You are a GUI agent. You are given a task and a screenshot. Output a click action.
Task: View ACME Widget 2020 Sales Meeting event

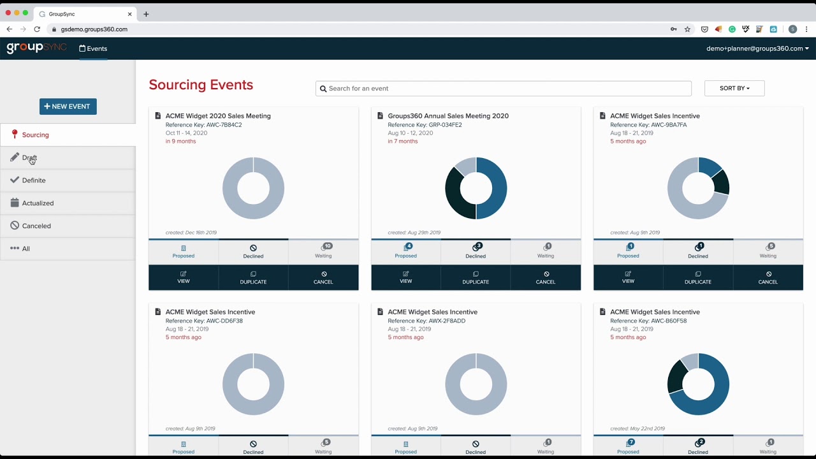[x=184, y=277]
